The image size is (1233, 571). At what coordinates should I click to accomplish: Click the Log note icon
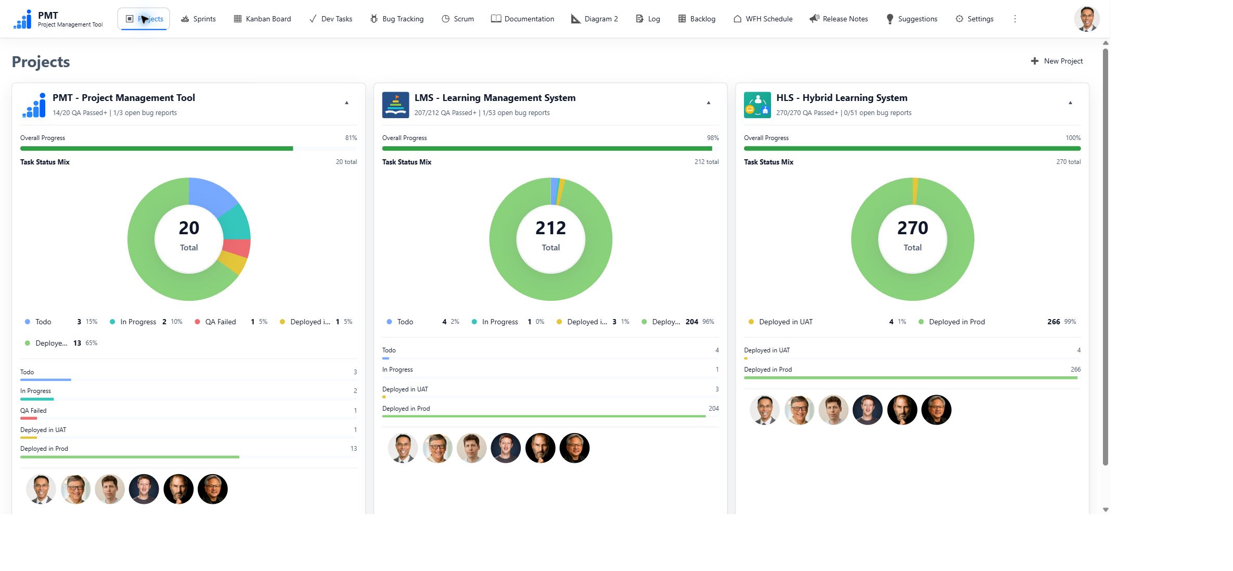point(639,19)
